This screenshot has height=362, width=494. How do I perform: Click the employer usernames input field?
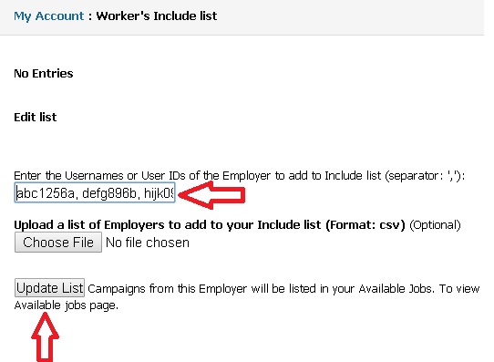coord(95,192)
